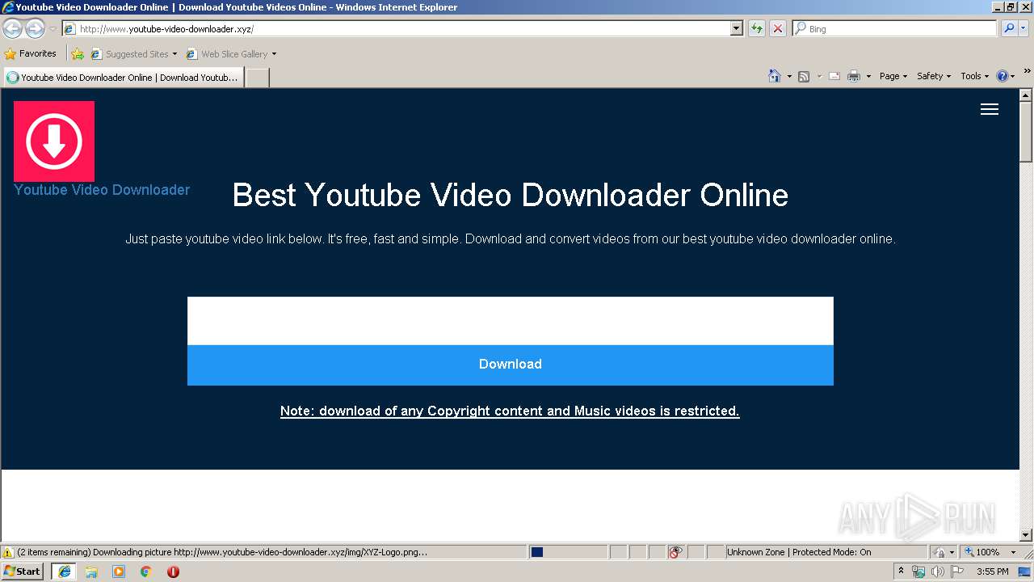Click the Windows Start button
The image size is (1034, 582).
(x=23, y=571)
